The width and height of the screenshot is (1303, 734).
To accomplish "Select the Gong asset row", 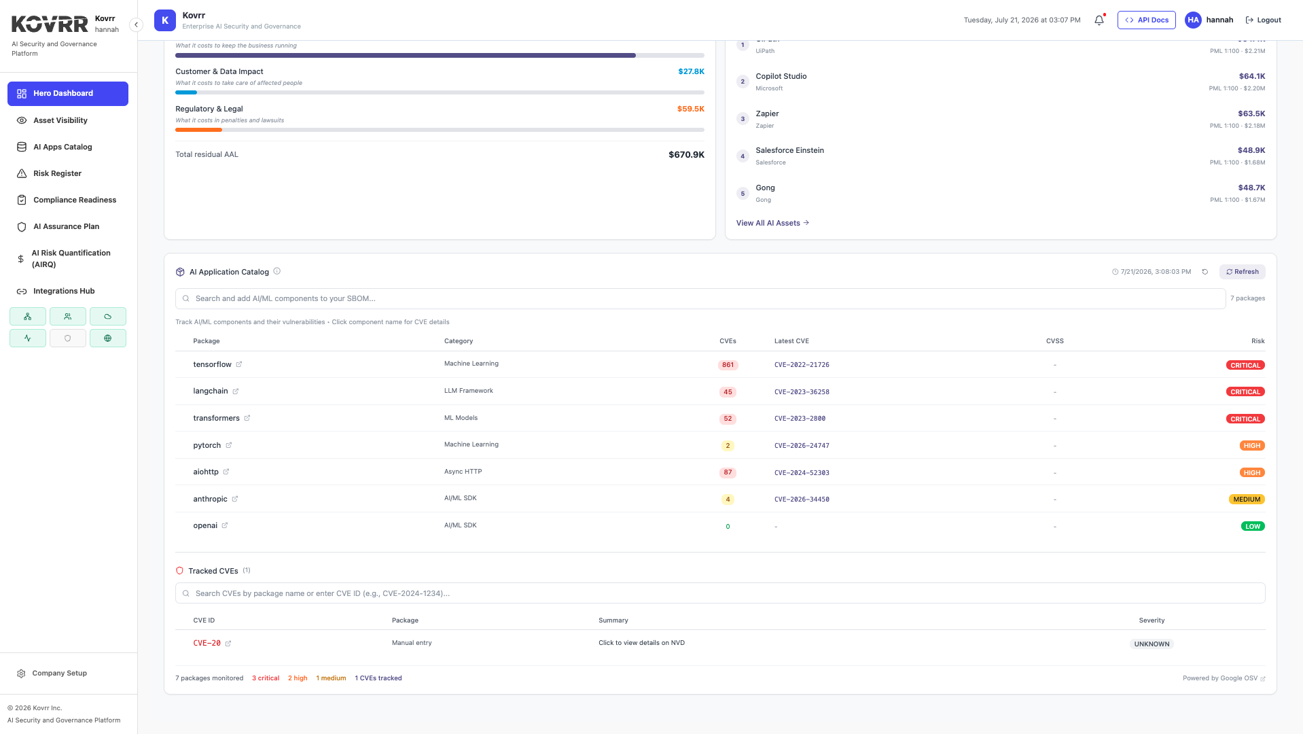I will coord(1001,193).
